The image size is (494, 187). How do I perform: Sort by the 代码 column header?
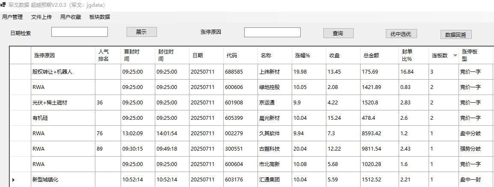click(x=241, y=55)
